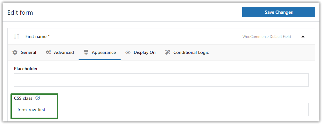Screen dimensions: 322x124
Task: Click the CSS class label text
Action: point(23,98)
